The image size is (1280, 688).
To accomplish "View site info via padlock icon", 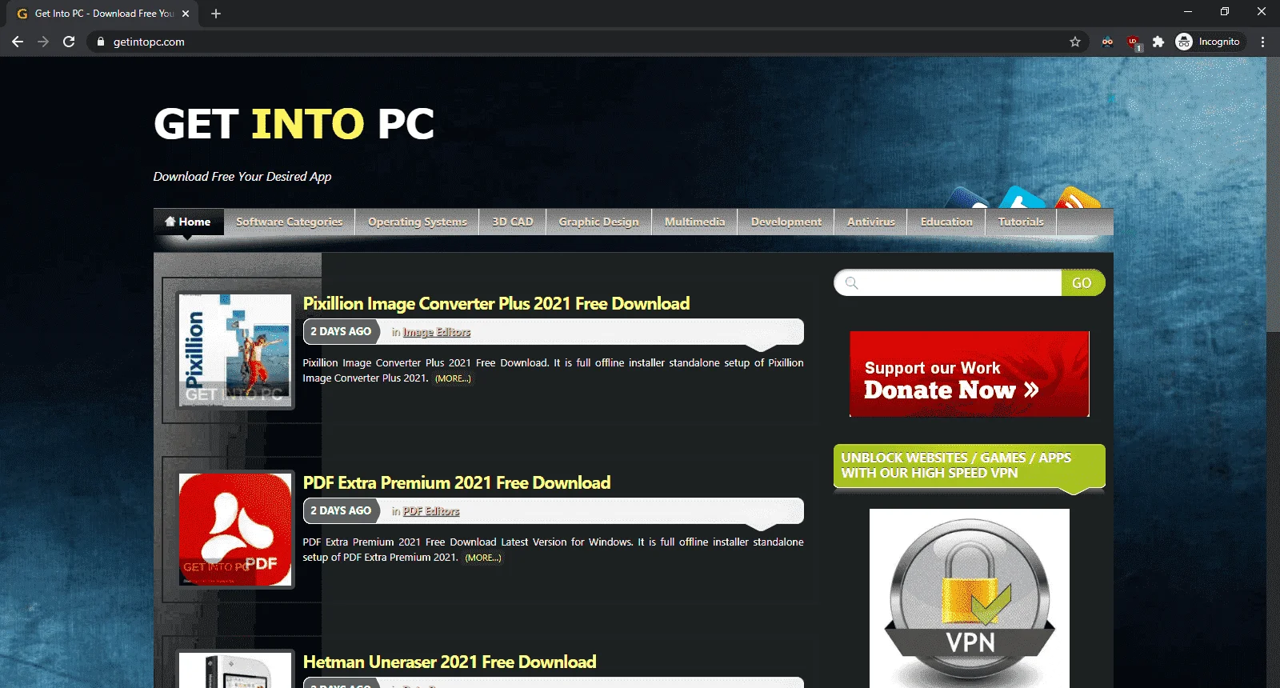I will pyautogui.click(x=100, y=42).
